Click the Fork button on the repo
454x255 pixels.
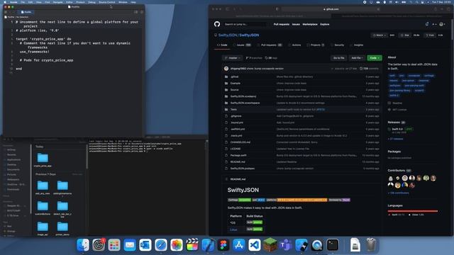pos(429,35)
